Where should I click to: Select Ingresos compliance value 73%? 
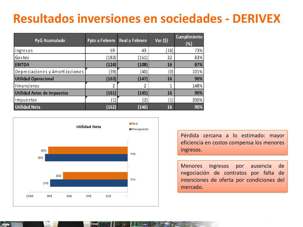point(199,51)
